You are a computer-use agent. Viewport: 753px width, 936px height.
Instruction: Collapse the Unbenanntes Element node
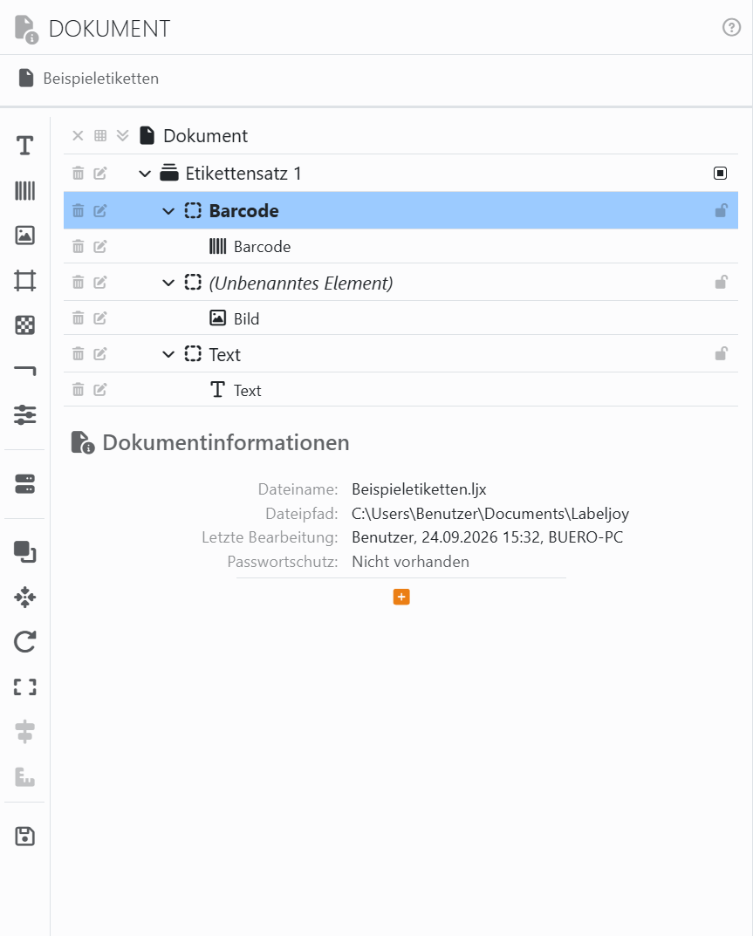pyautogui.click(x=168, y=283)
